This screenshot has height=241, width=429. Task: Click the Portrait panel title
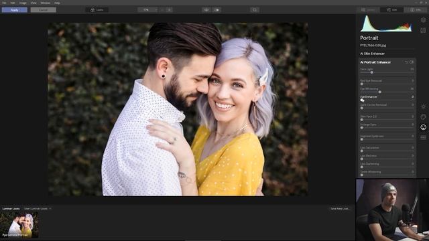pyautogui.click(x=369, y=38)
